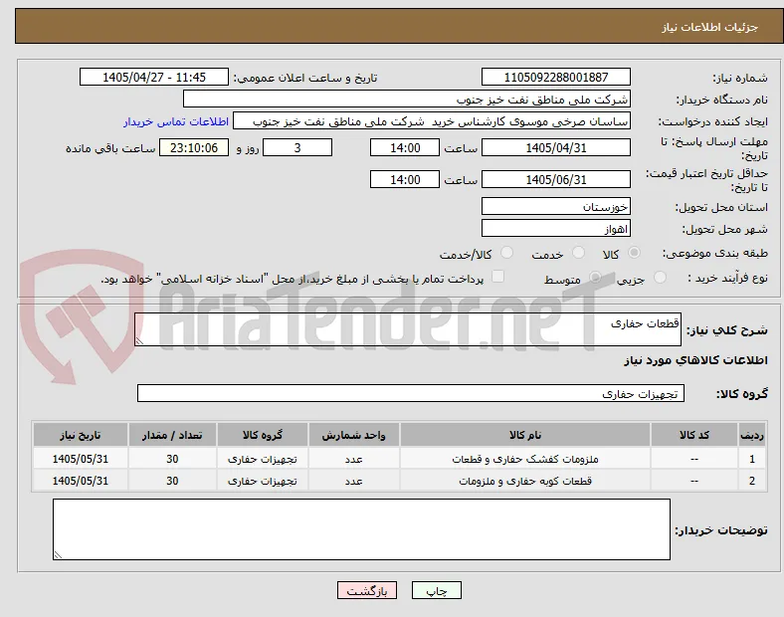
Task: Click the public announcement date field 1405/04/27
Action: coord(154,77)
